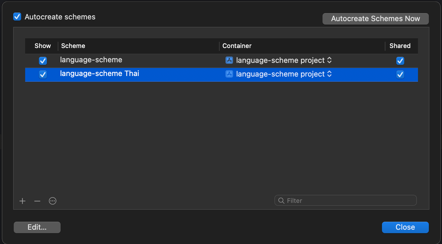Image resolution: width=442 pixels, height=244 pixels.
Task: Click the Edit... button
Action: [x=37, y=227]
